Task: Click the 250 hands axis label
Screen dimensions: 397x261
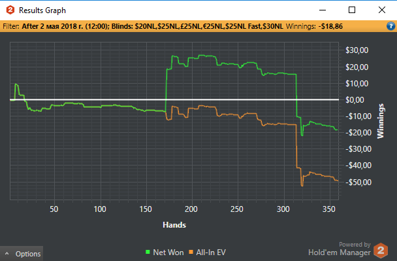Action: [x=237, y=209]
